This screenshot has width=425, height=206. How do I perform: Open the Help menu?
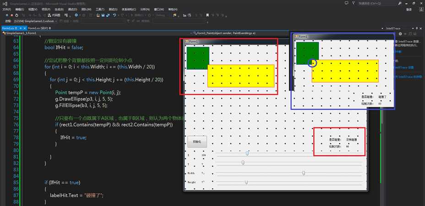pos(173,9)
